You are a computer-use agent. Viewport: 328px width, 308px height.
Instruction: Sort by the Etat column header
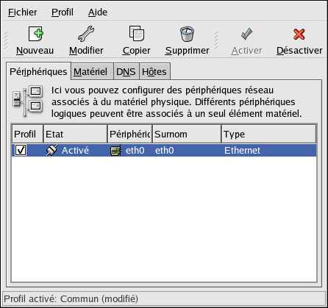(x=75, y=134)
